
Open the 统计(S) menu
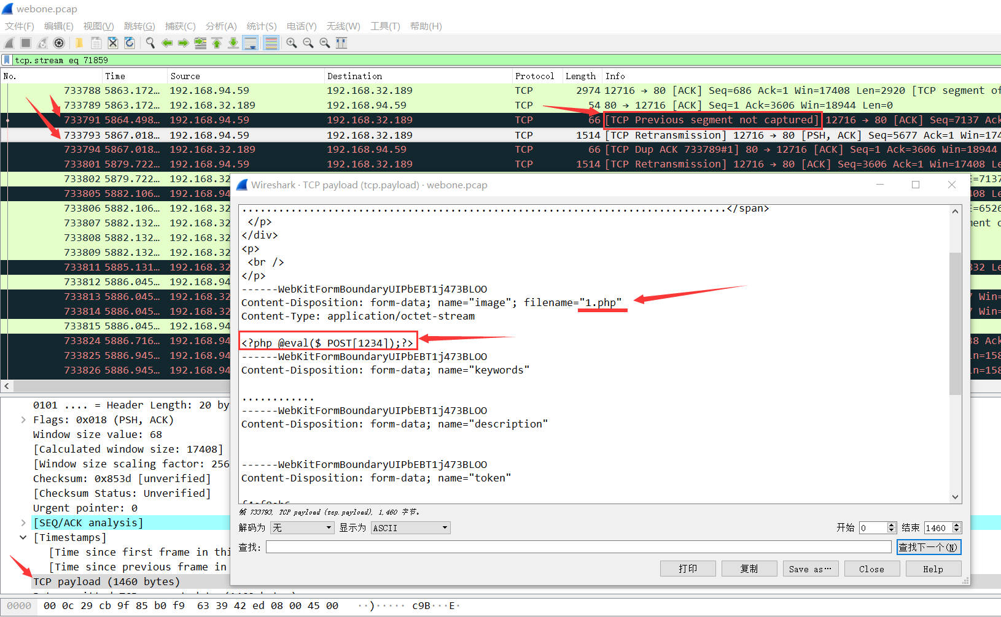261,26
